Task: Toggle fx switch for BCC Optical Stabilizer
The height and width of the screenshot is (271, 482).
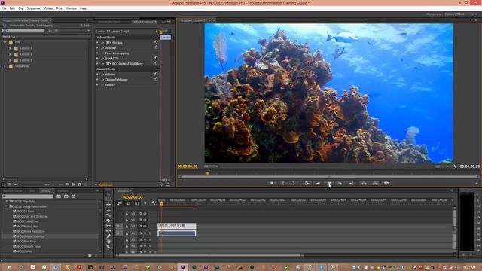Action: click(102, 63)
